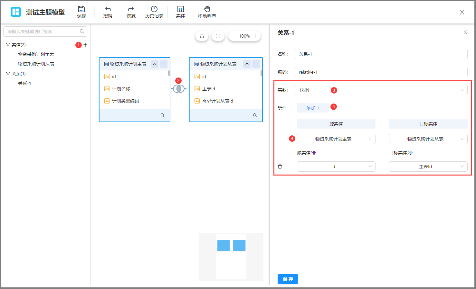Click the blue 保存 button

(288, 279)
